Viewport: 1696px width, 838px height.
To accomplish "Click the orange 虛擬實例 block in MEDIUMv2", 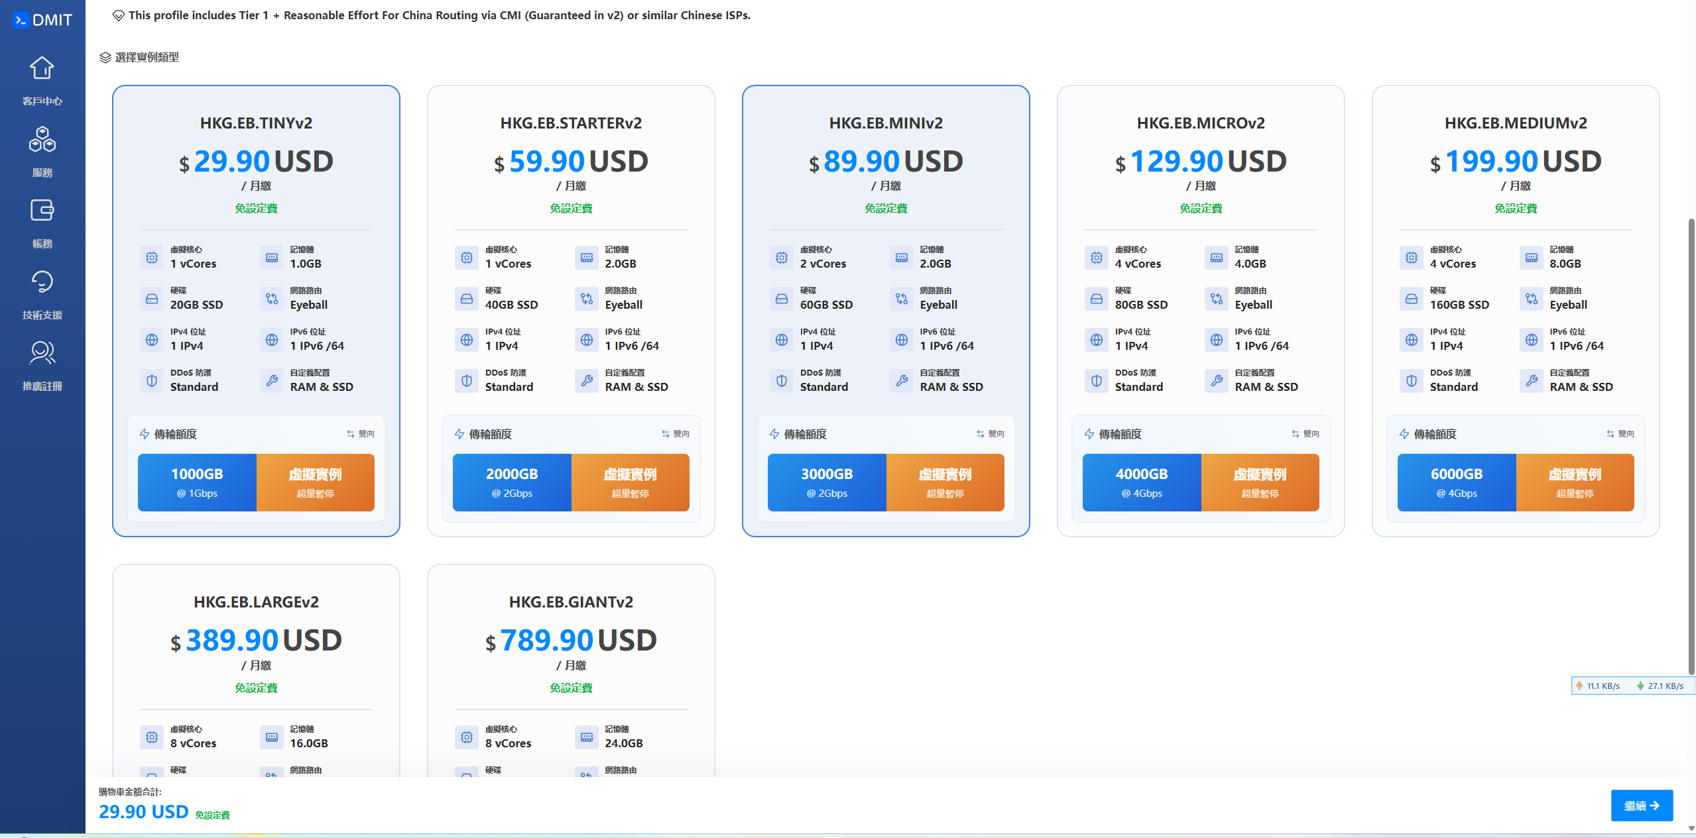I will tap(1575, 482).
